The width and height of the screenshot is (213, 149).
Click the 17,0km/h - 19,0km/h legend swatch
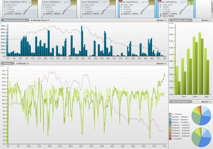click(170, 133)
